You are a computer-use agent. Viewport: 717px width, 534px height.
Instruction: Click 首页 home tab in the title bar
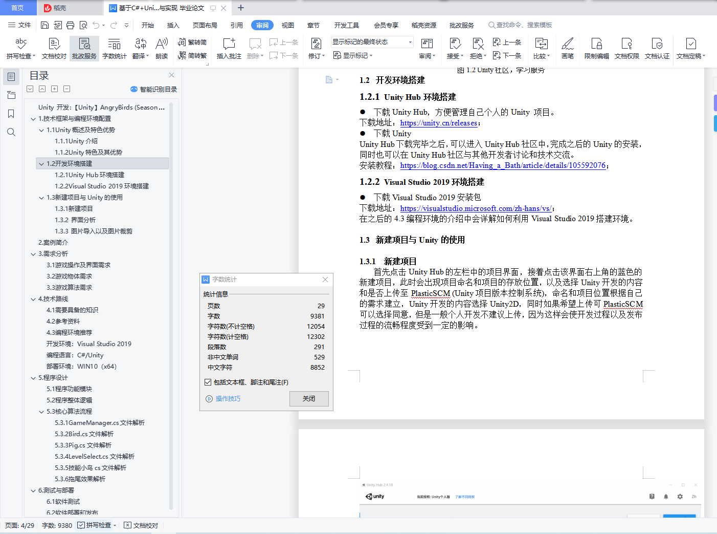(18, 8)
